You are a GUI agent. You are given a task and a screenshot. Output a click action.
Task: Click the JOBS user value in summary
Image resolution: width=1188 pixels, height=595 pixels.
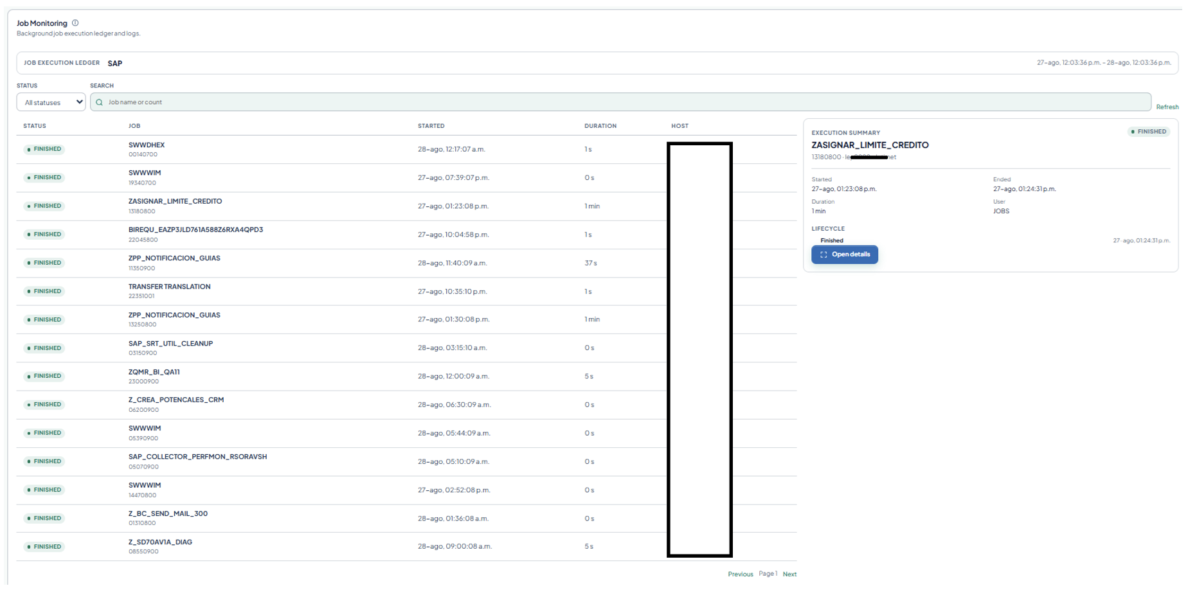click(x=1001, y=211)
